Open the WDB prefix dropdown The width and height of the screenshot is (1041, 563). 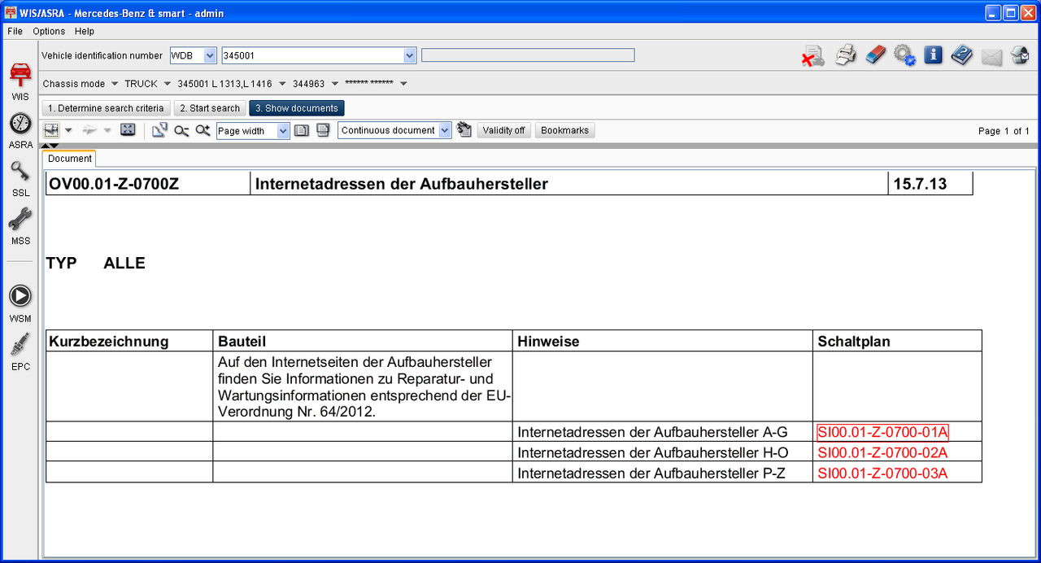210,55
